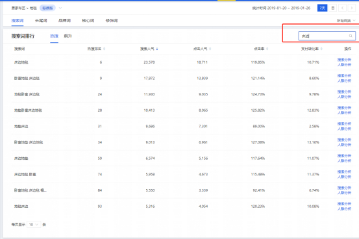
Task: Switch to the 修饰词 tab
Action: pos(112,21)
